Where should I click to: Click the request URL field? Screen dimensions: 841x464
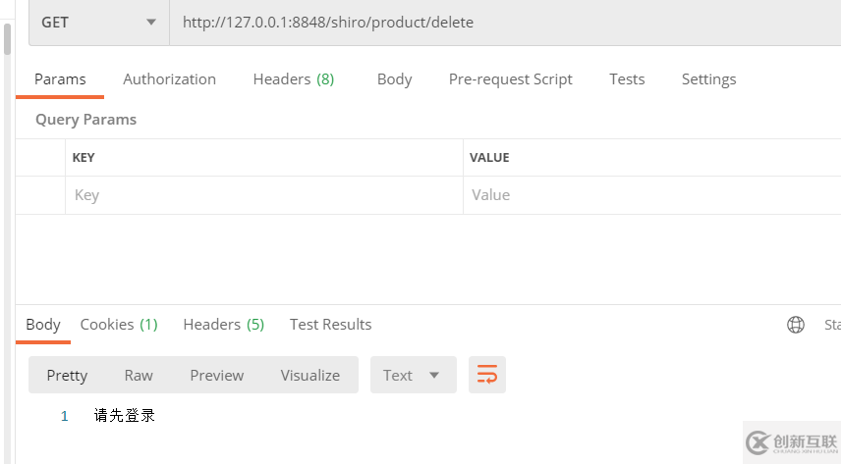[501, 22]
